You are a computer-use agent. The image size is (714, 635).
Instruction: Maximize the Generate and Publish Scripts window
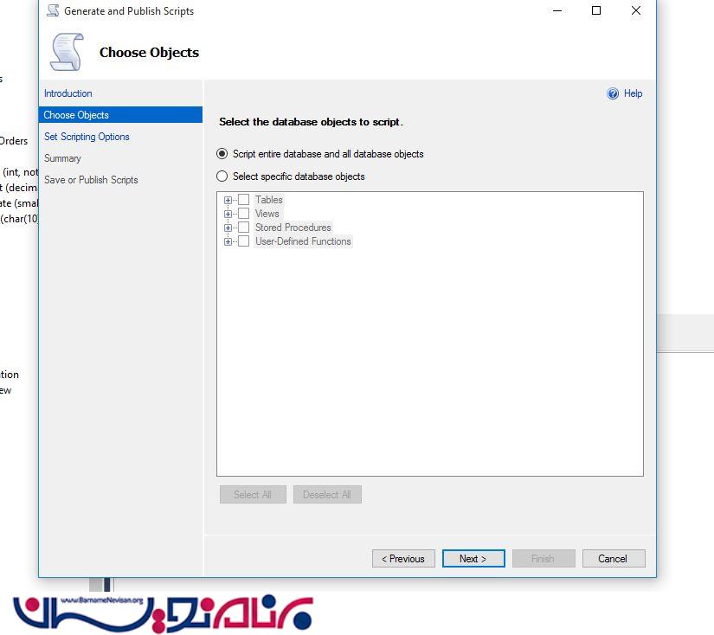coord(596,10)
